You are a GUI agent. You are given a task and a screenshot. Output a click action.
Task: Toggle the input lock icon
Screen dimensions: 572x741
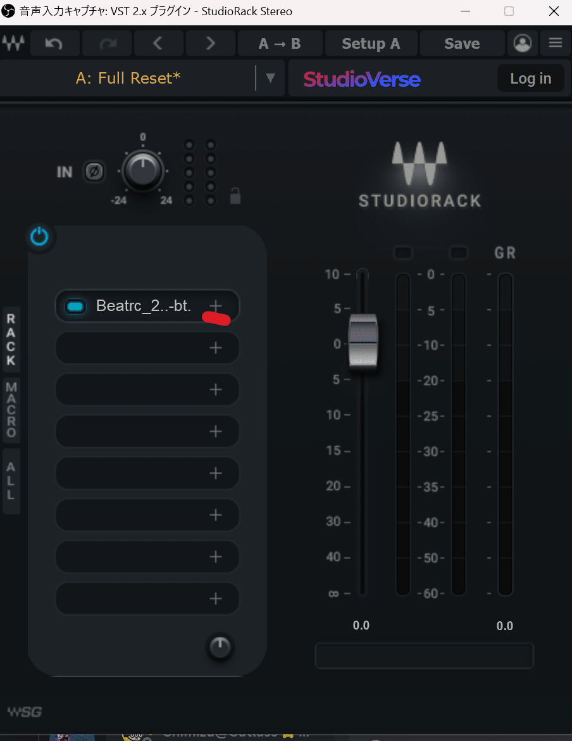[235, 196]
